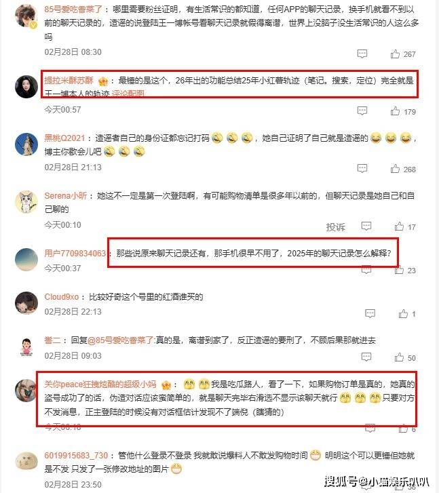Reply to 黑桃Q2021's comment
The image size is (439, 493).
click(362, 169)
